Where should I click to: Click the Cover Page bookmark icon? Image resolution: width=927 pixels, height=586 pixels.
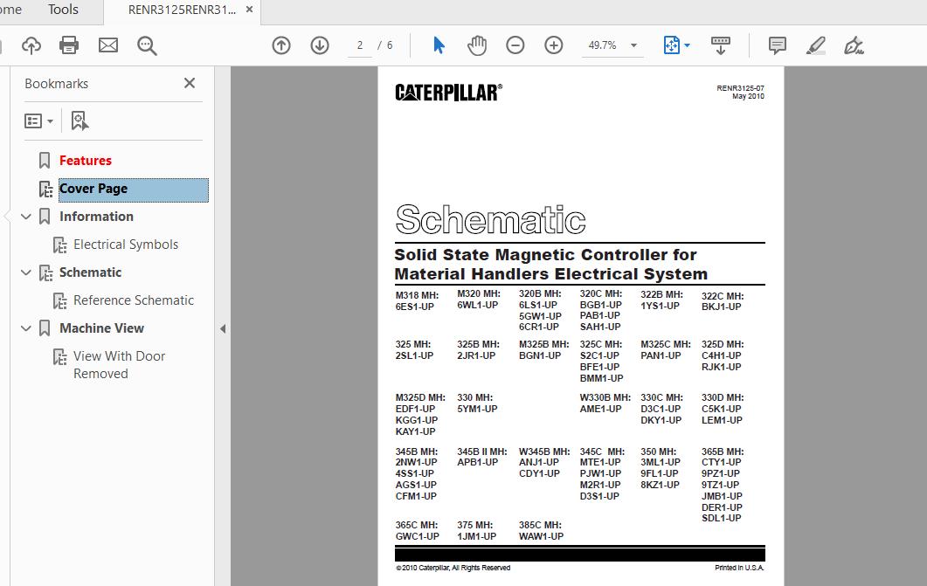46,189
